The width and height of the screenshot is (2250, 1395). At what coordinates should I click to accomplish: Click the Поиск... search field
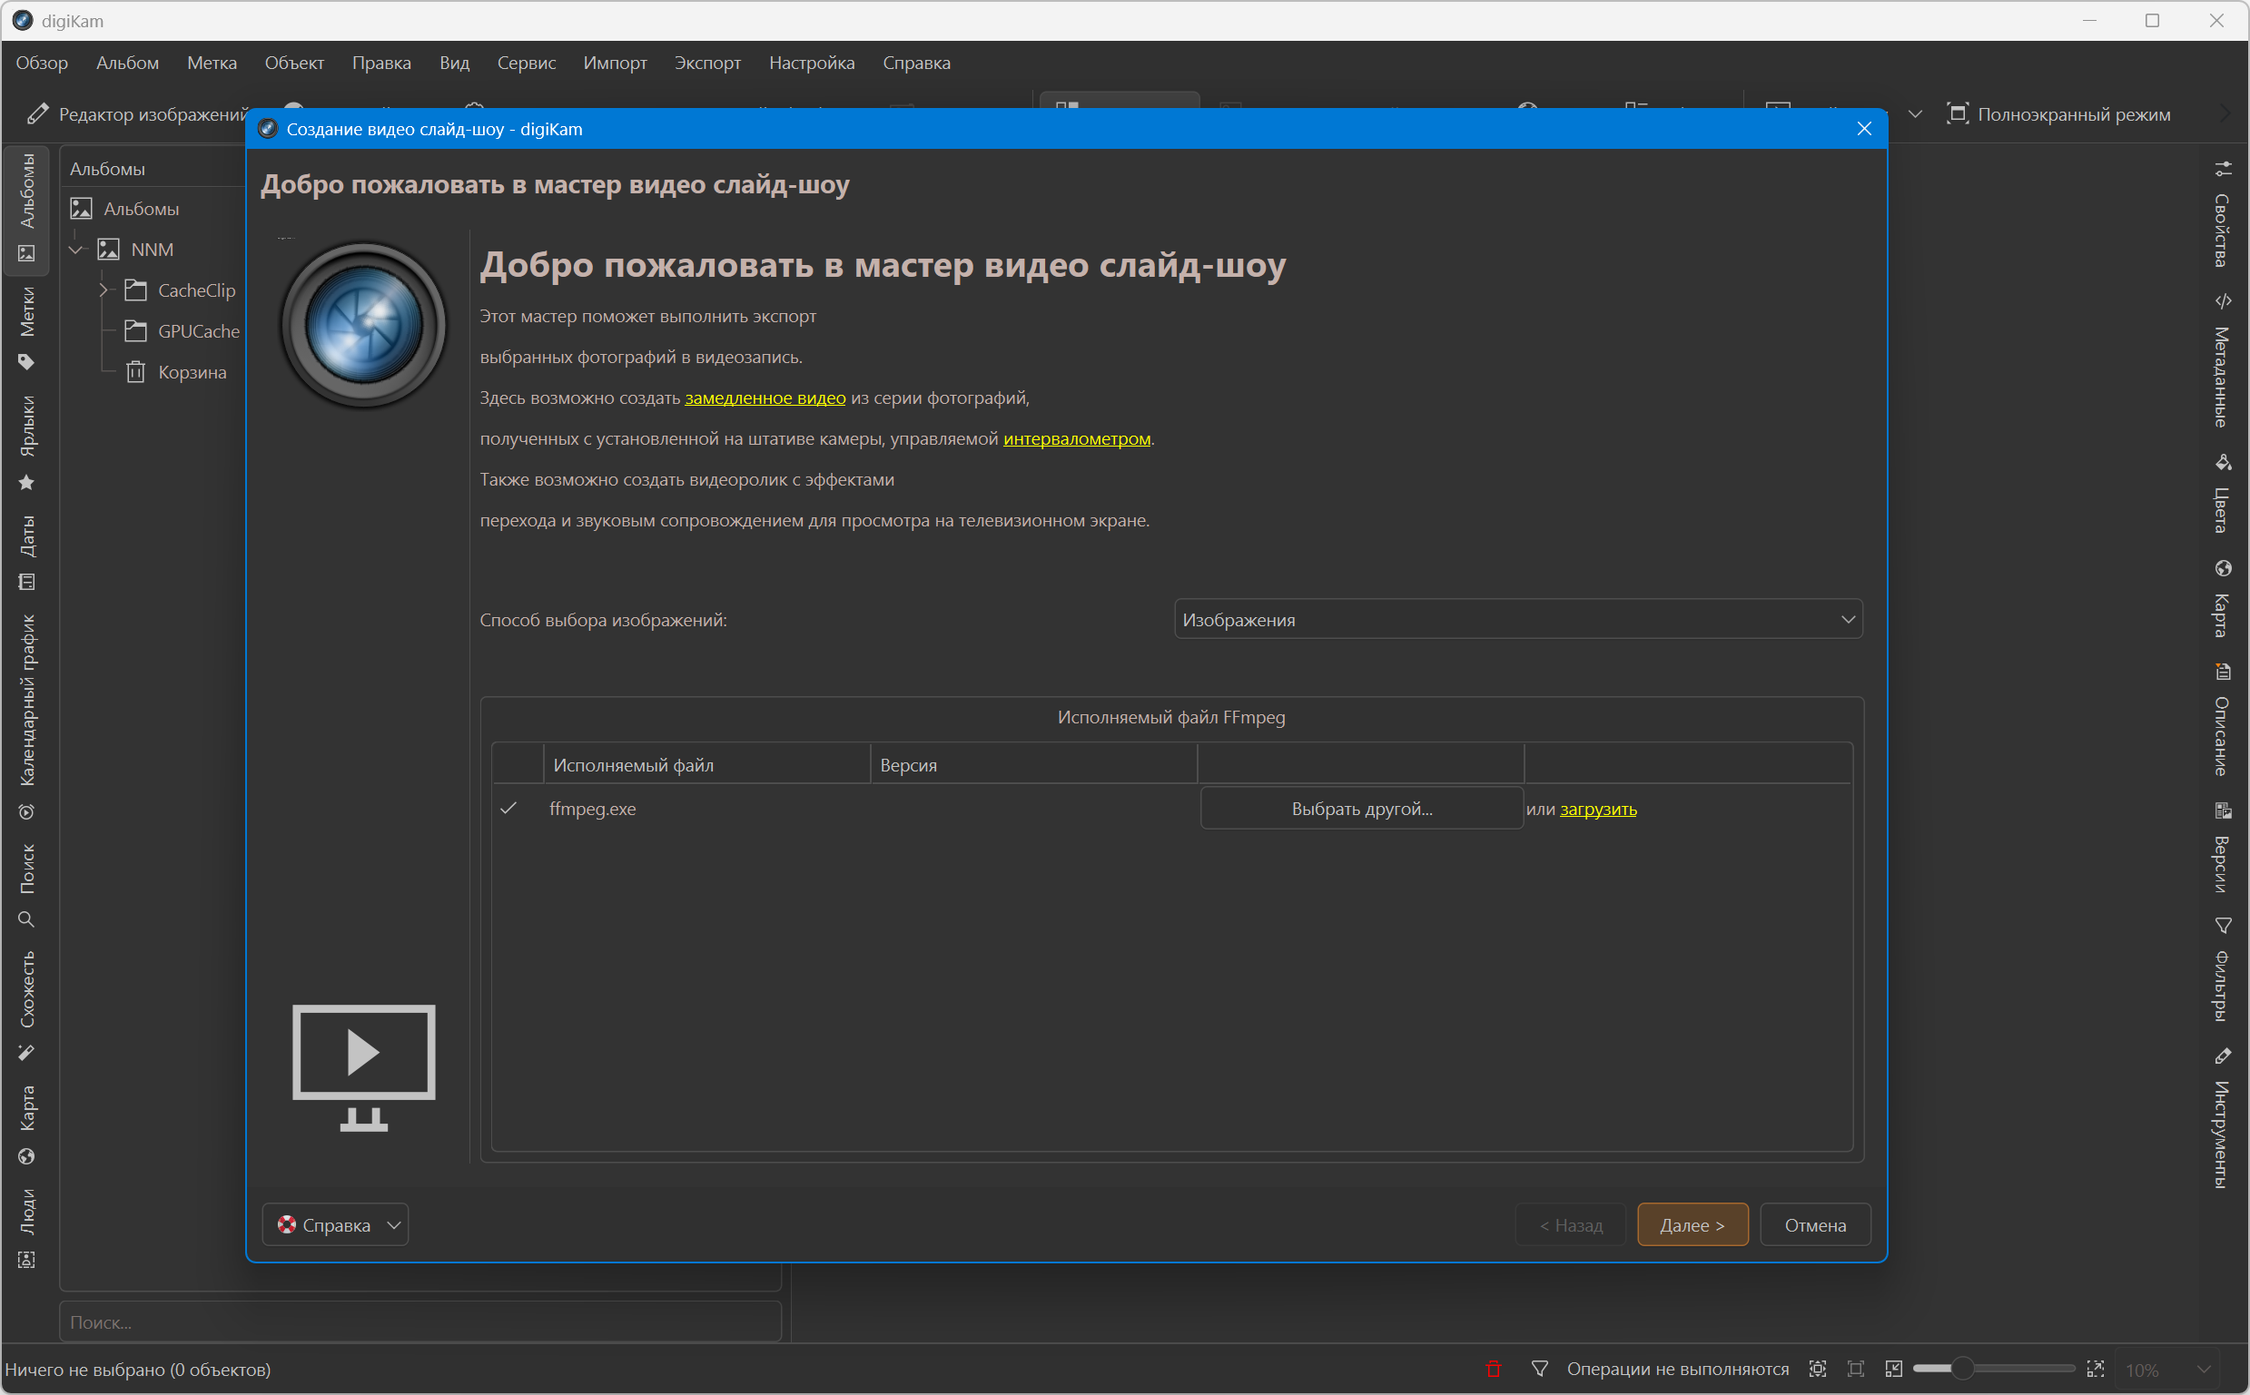(x=419, y=1322)
